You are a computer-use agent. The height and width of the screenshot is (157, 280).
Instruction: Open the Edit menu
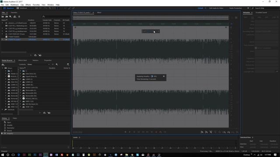pos(7,5)
